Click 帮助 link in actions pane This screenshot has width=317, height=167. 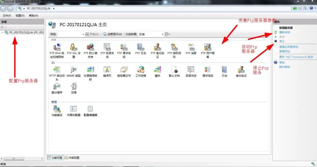click(282, 63)
